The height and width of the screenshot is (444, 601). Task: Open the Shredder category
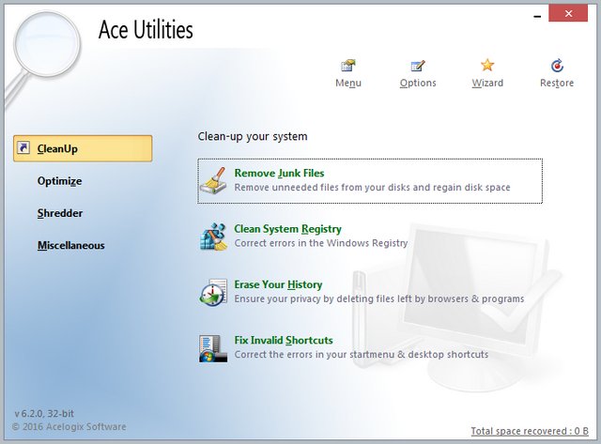pyautogui.click(x=60, y=213)
